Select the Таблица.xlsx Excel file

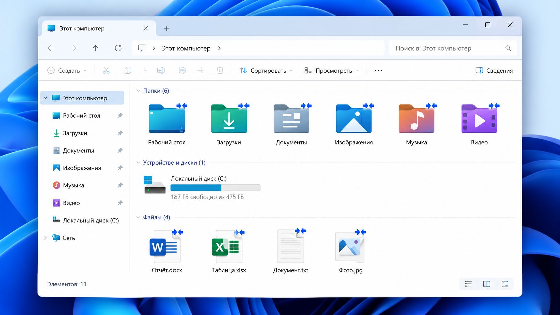coord(228,246)
